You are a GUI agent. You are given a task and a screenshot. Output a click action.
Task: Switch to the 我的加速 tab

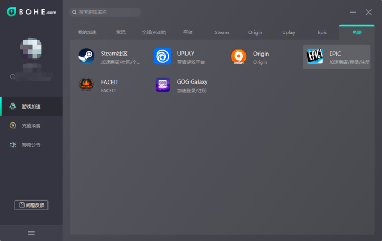click(x=87, y=32)
